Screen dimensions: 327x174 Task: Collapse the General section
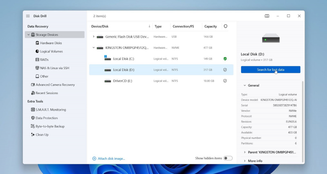(244, 85)
